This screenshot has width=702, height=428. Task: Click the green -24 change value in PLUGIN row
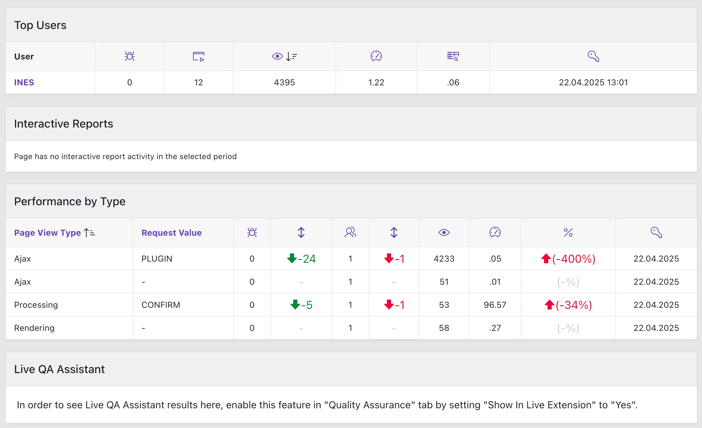pos(301,258)
